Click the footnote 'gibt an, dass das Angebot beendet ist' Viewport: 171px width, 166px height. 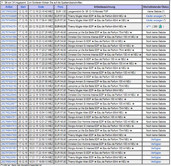click(22, 165)
